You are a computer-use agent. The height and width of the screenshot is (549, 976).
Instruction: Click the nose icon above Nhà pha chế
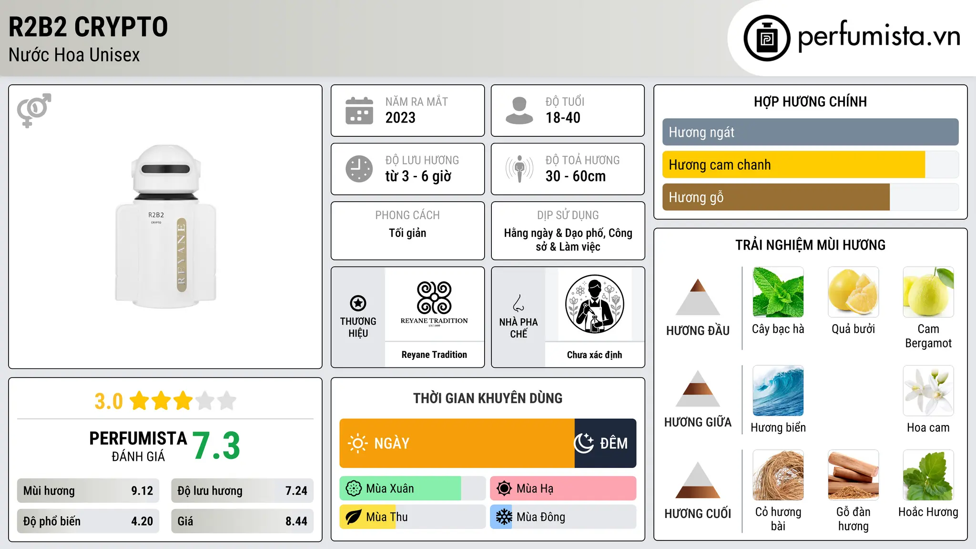[x=518, y=303]
